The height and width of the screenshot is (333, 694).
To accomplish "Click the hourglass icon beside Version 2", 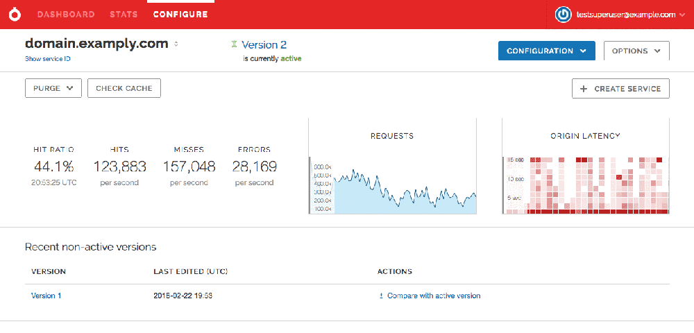I will (235, 45).
